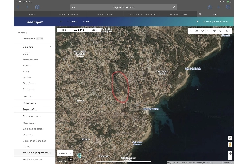The image size is (248, 164).
Task: Enable the Municipios layer
Action: [29, 123]
